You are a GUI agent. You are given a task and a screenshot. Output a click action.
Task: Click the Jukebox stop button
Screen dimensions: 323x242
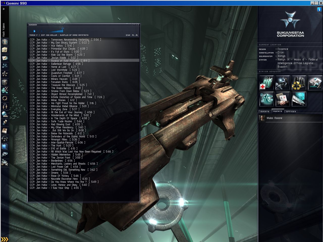tap(41, 31)
